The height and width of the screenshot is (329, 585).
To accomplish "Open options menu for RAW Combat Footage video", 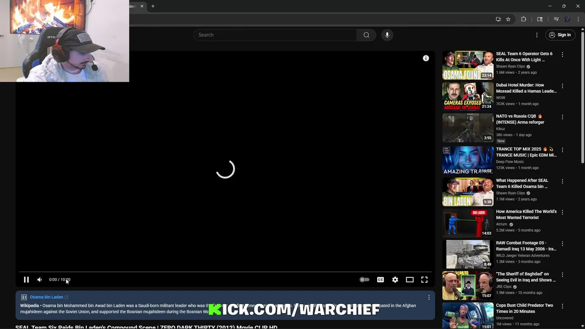I will click(x=562, y=244).
